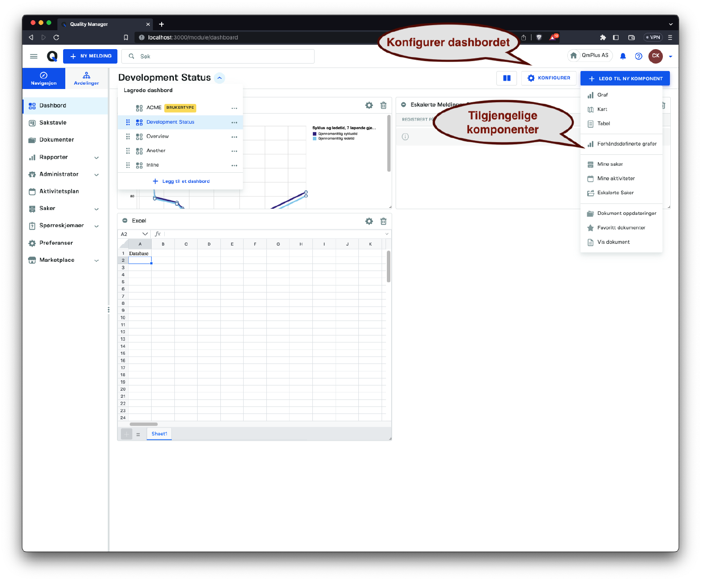Click the spreadsheet horizontal scrollbar
701x581 pixels.
[x=144, y=424]
